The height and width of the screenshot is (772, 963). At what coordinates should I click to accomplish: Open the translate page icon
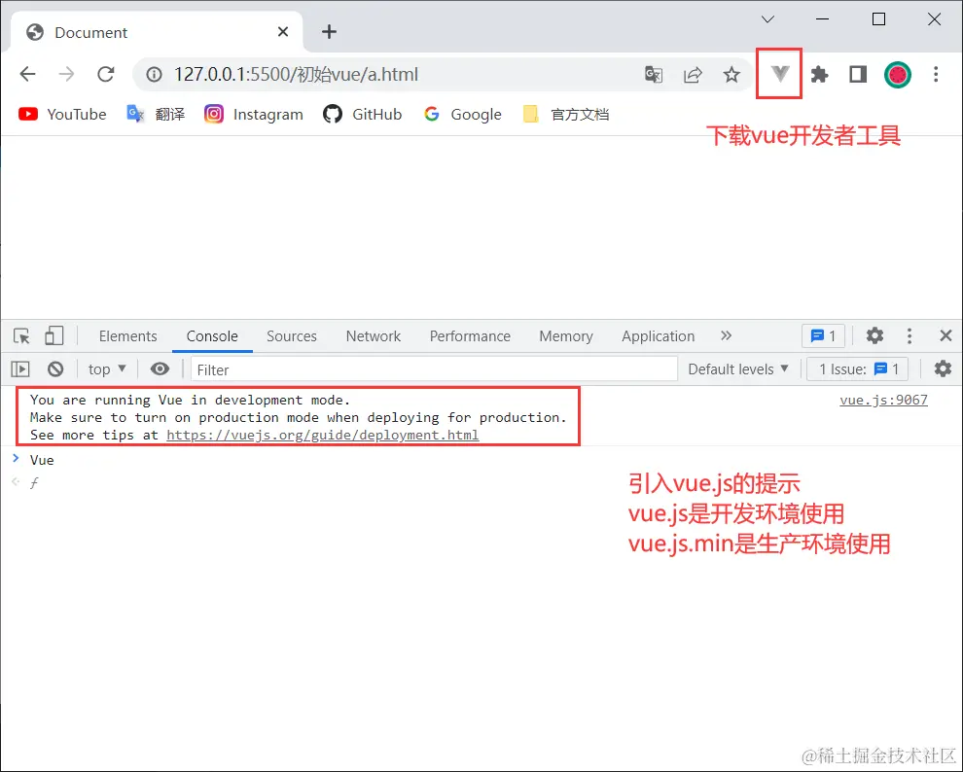coord(654,75)
